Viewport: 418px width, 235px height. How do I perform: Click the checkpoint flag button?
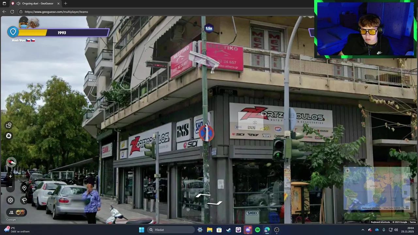pyautogui.click(x=24, y=200)
